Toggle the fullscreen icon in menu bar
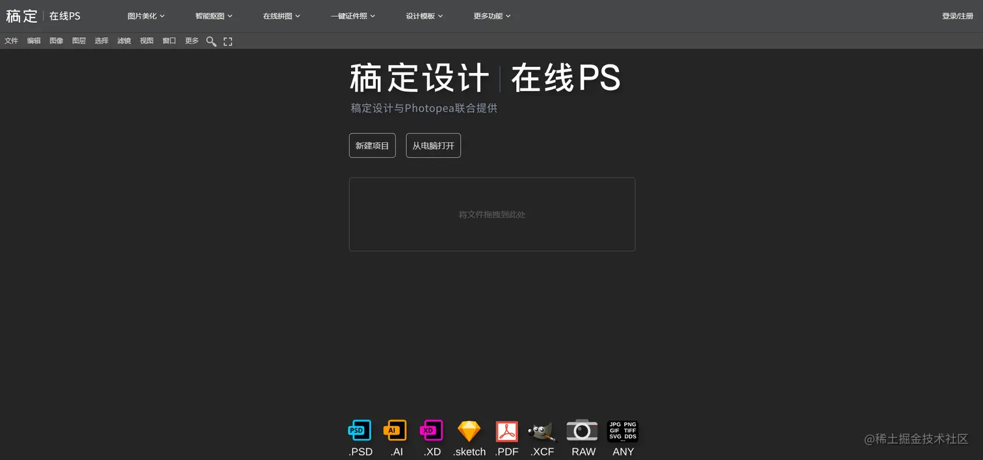Image resolution: width=983 pixels, height=460 pixels. pos(228,41)
